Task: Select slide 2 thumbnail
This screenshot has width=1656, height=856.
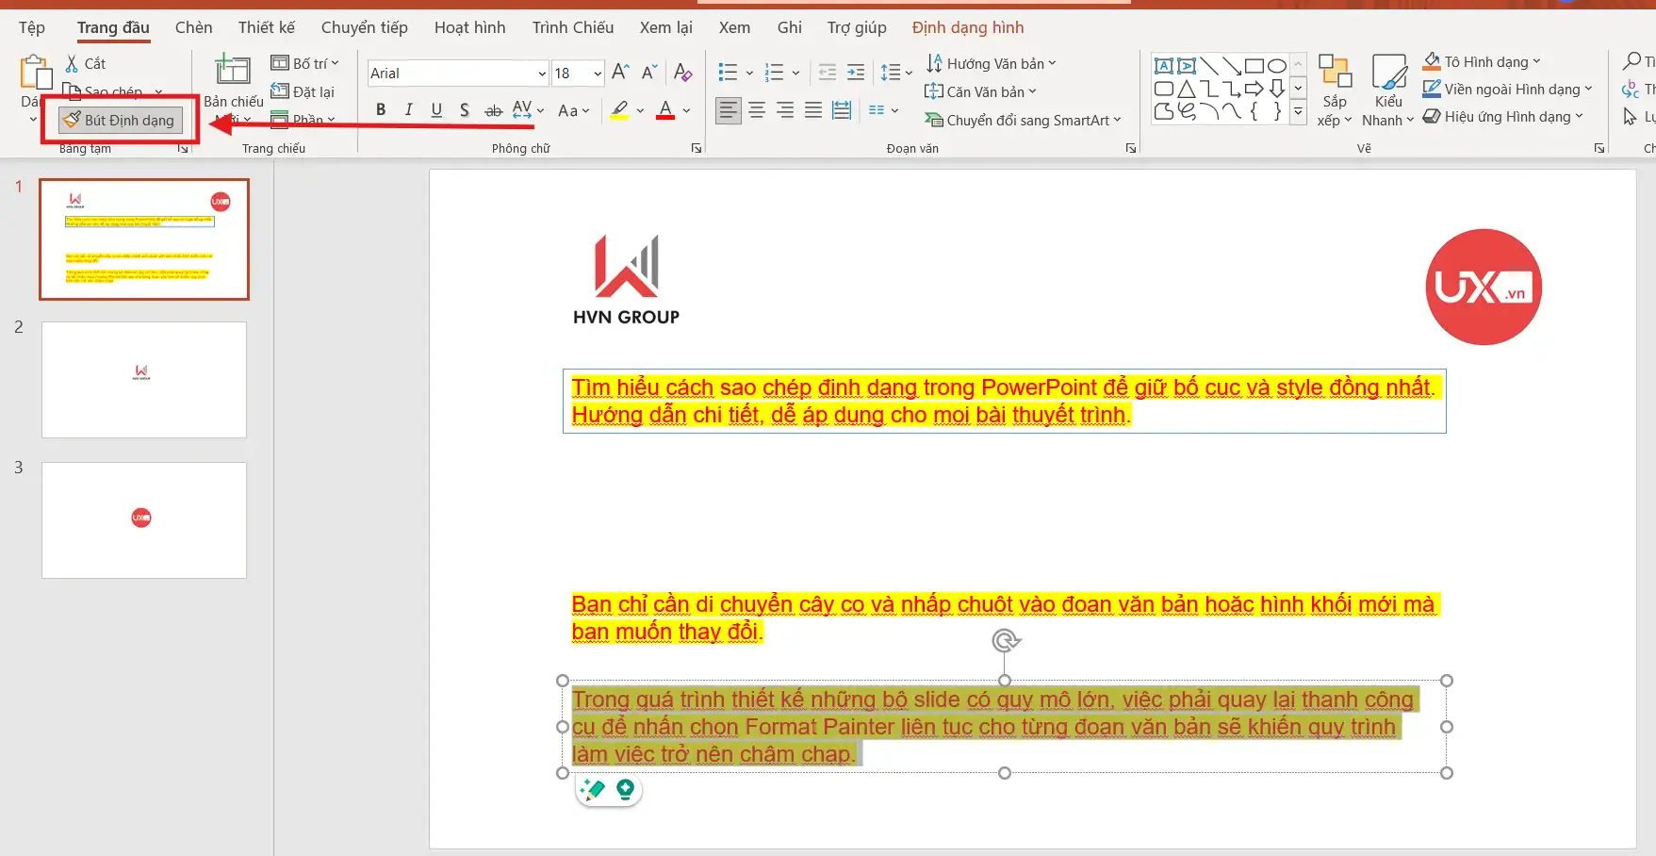Action: (x=144, y=379)
